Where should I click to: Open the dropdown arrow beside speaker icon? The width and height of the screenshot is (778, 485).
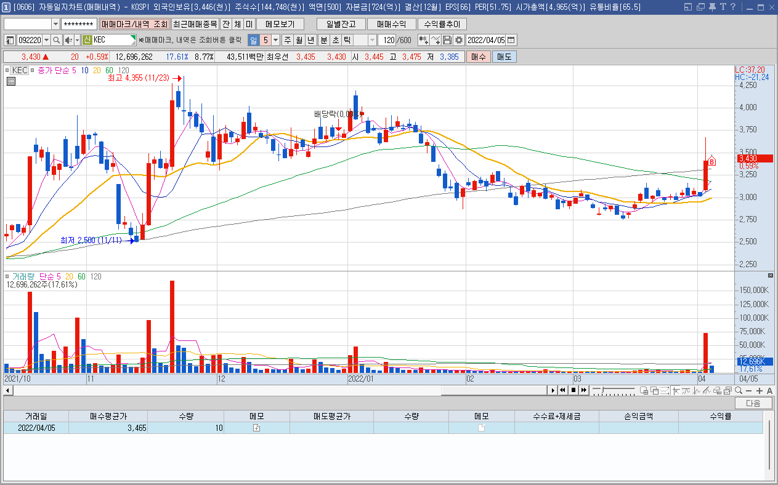[x=77, y=40]
